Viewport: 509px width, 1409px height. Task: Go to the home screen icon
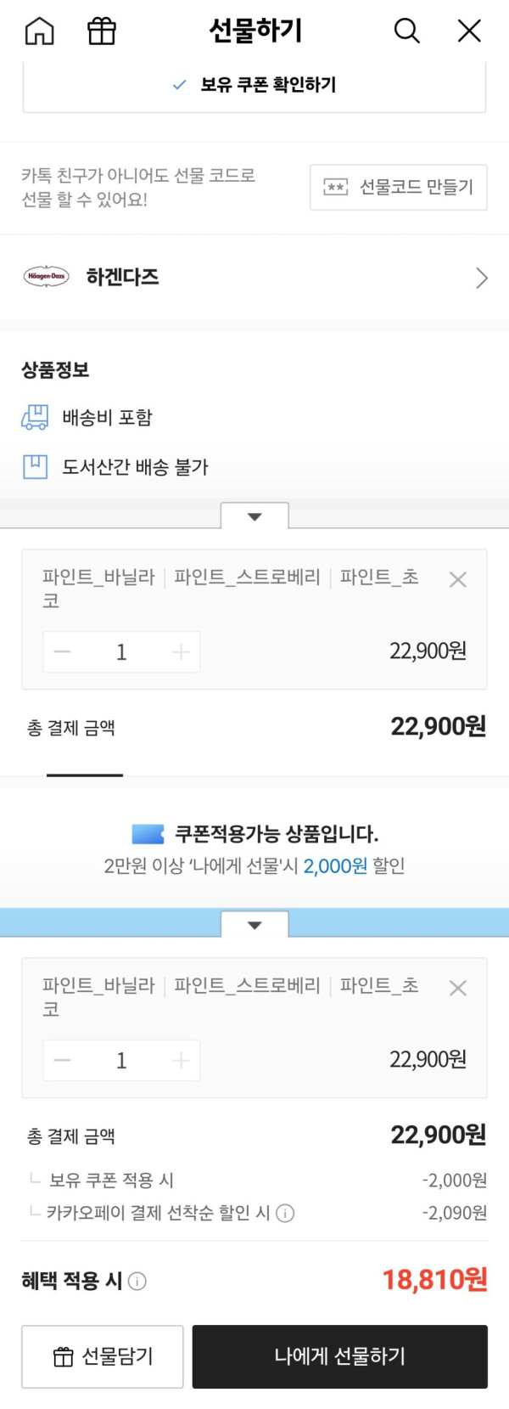[39, 31]
